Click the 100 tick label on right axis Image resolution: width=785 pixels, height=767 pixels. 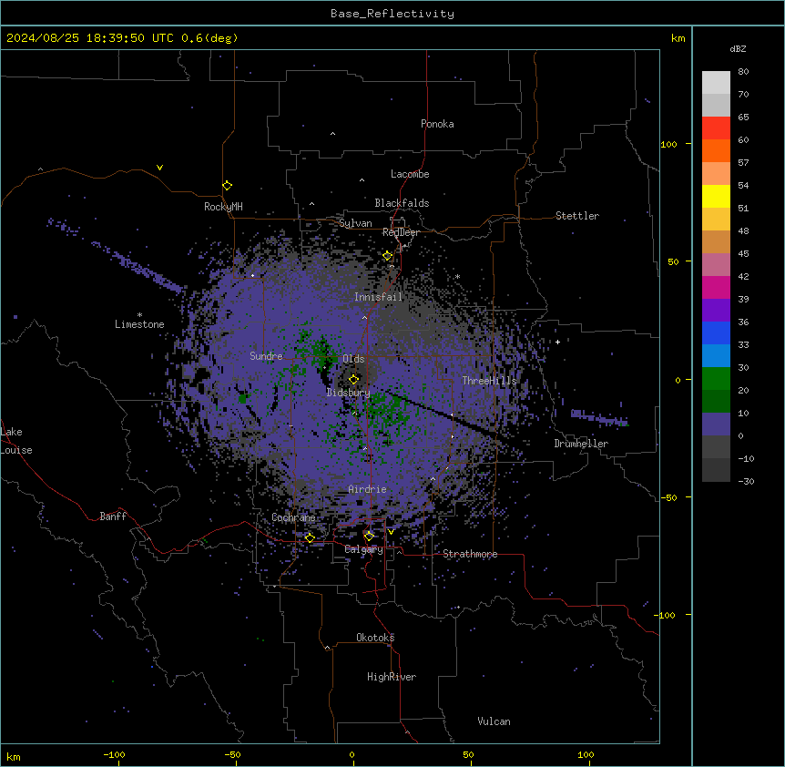point(668,144)
